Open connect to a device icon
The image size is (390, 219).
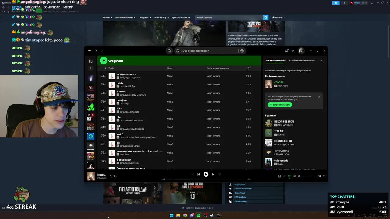tap(294, 176)
